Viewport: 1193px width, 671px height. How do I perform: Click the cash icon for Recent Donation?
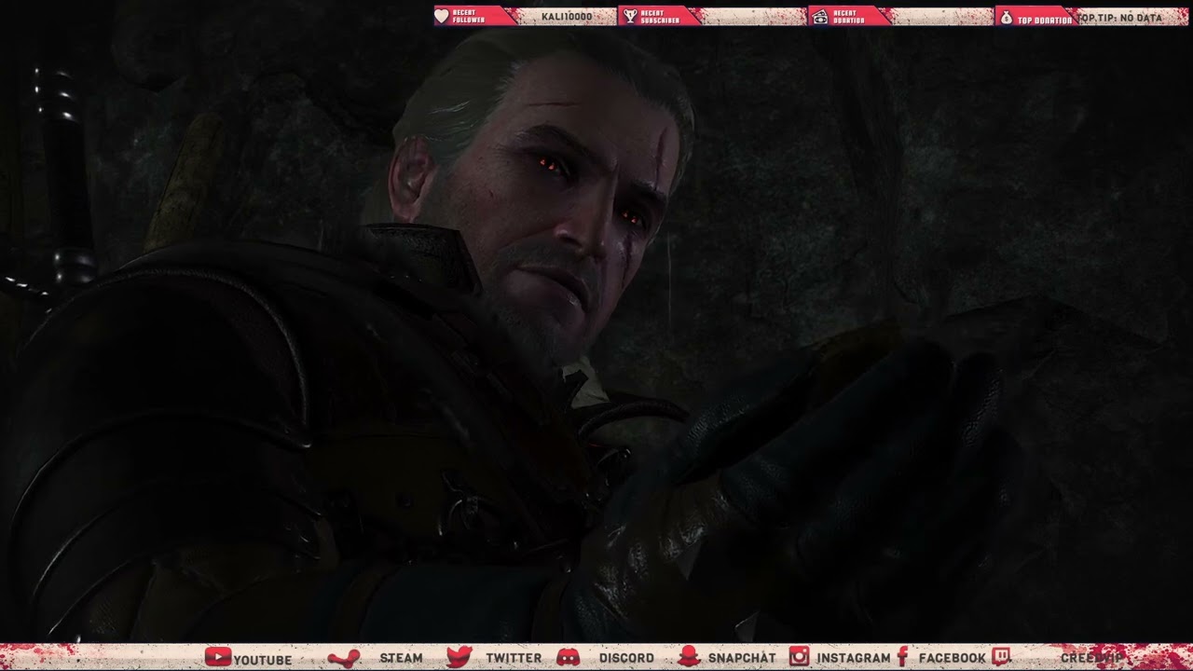point(818,17)
